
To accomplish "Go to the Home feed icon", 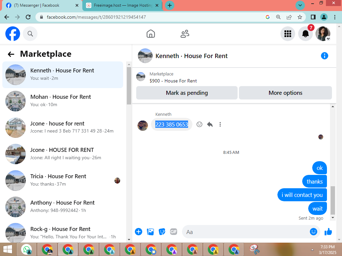I will coord(151,34).
